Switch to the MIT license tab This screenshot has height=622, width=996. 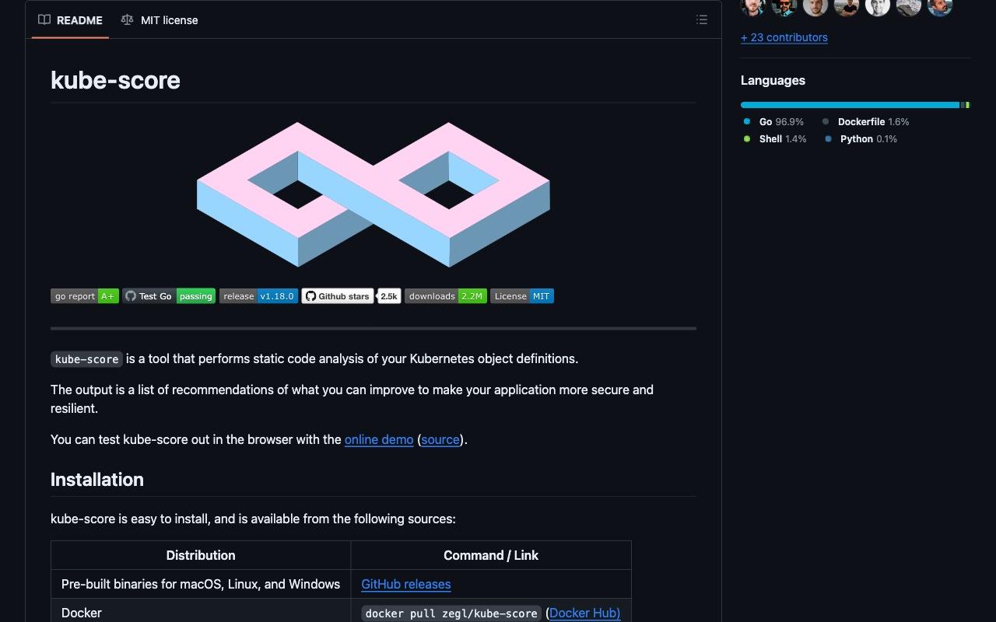click(160, 20)
